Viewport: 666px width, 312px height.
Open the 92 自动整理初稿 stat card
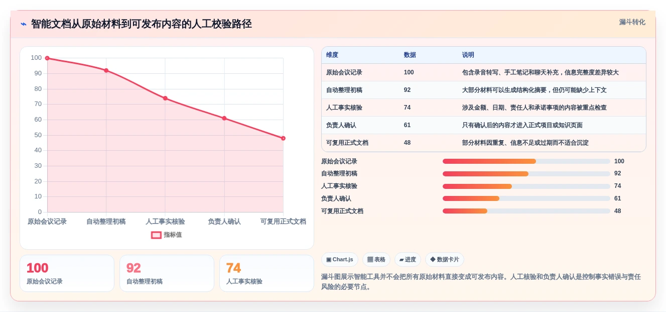(x=167, y=273)
